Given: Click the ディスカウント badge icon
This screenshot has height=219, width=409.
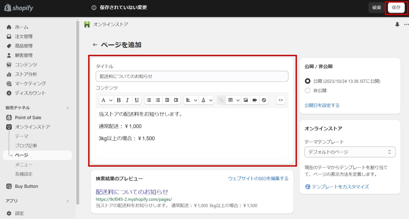Looking at the screenshot, I should tap(9, 93).
